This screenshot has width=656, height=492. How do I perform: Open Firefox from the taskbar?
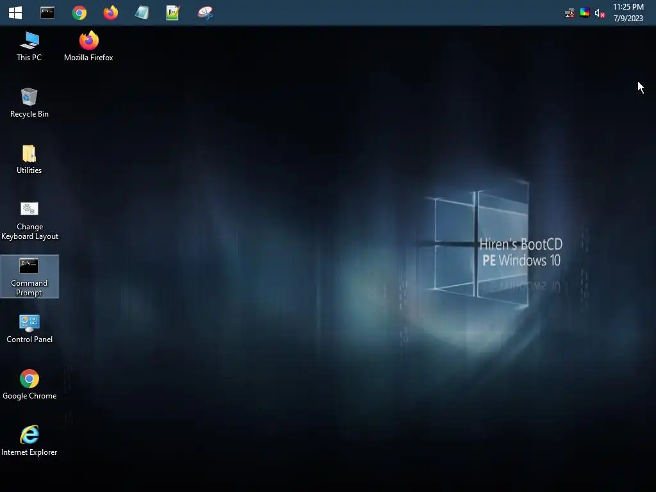[x=110, y=13]
